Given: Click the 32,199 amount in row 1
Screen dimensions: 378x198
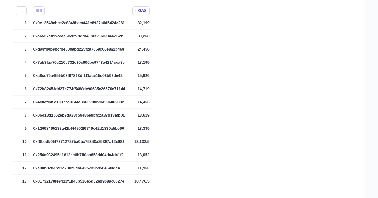Looking at the screenshot, I should [143, 23].
